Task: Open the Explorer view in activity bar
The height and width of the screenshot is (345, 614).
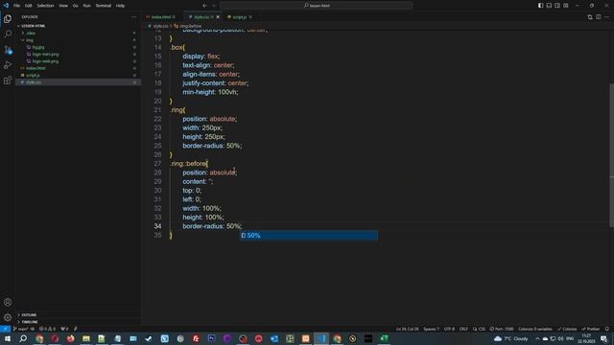Action: (8, 19)
